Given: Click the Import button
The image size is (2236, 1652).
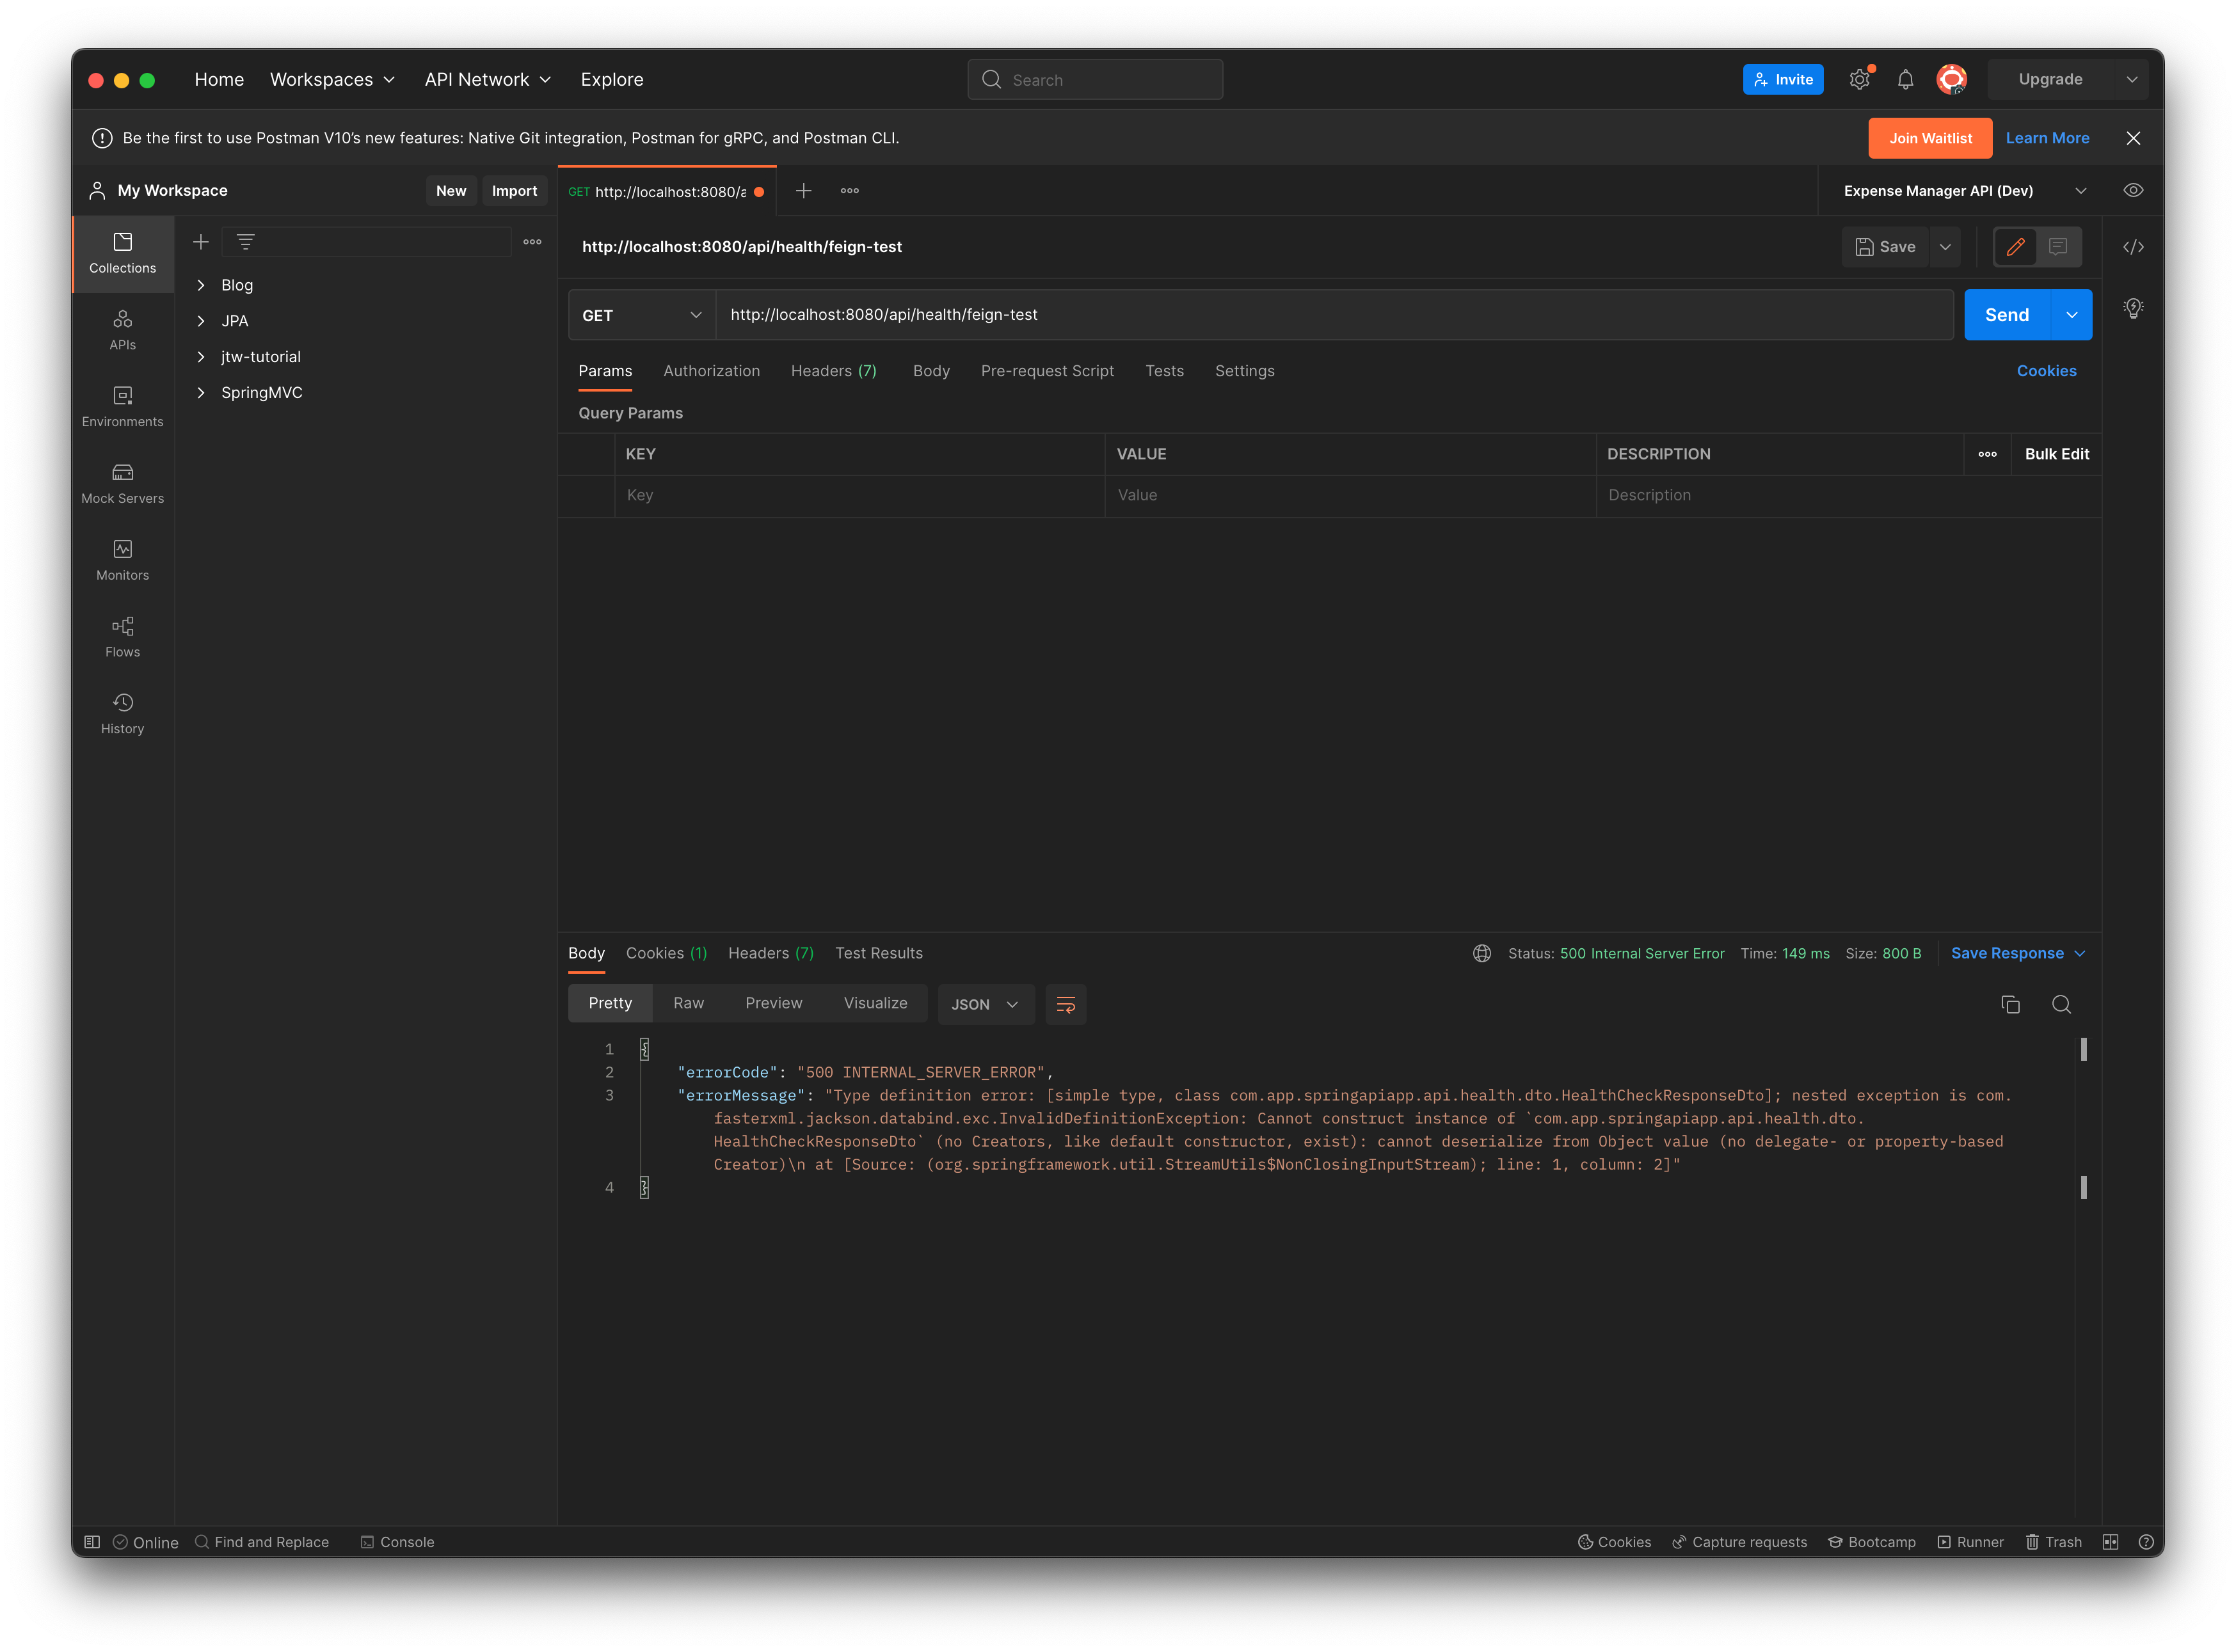Looking at the screenshot, I should click(514, 191).
